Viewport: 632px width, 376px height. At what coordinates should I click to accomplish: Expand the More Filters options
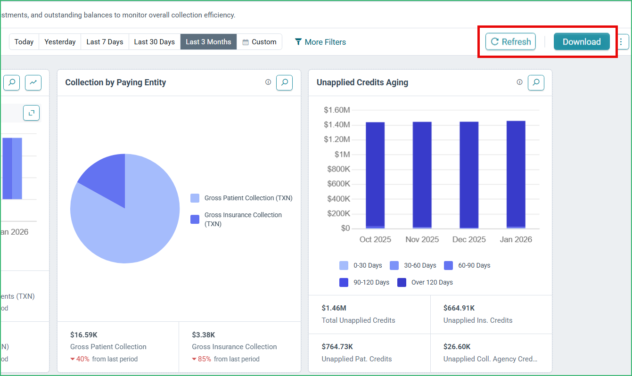coord(320,42)
